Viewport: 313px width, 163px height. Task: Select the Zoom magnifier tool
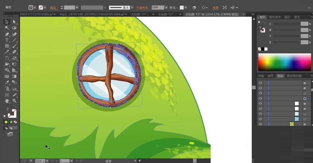click(14, 101)
